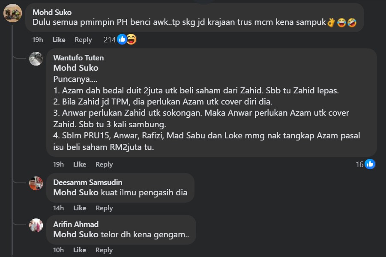Click Mohd Suko mention in Arifin's reply
The height and width of the screenshot is (257, 386).
click(76, 234)
